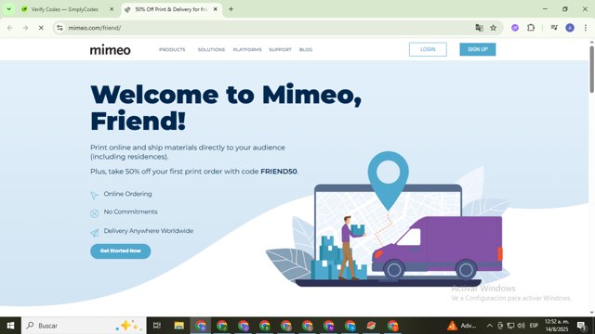Select the 50% Off Print & Delivery tab
Viewport: 595px width, 334px height.
(x=171, y=9)
